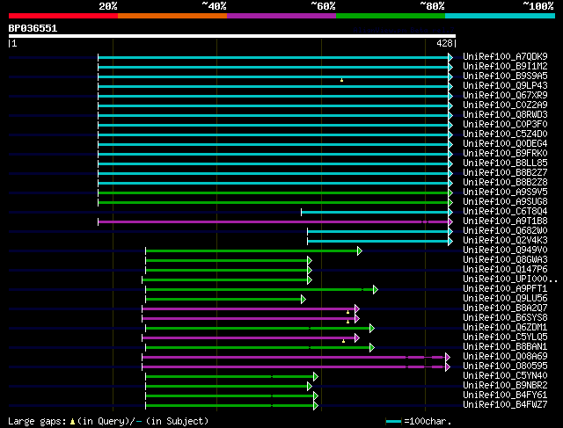Click the cyan alignment bar for UniRef100_A7QDK9
Screen dimensions: 563x428
pyautogui.click(x=274, y=57)
